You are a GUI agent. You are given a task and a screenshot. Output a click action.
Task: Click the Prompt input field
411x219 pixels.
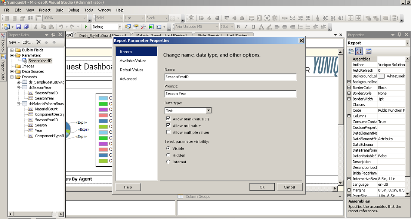(x=231, y=94)
